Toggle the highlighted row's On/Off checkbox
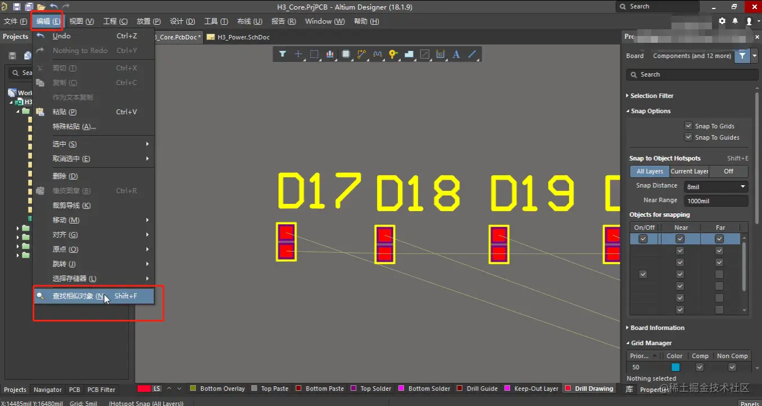 (643, 239)
